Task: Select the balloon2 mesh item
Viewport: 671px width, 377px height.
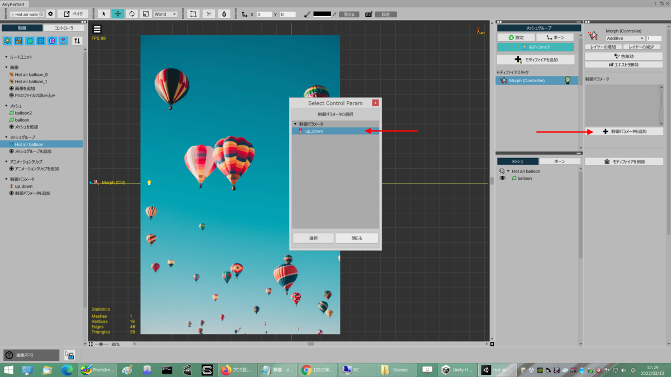Action: [x=21, y=113]
